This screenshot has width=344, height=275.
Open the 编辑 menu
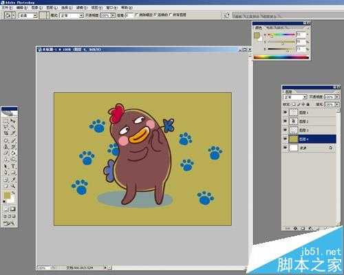22,8
